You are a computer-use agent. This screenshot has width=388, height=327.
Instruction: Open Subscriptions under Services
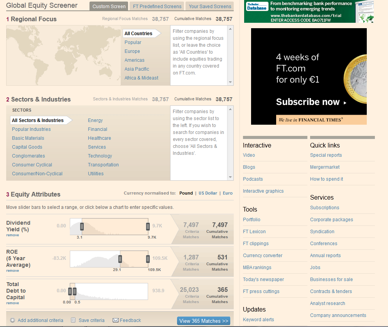pyautogui.click(x=324, y=208)
